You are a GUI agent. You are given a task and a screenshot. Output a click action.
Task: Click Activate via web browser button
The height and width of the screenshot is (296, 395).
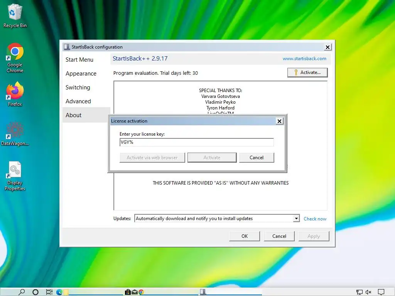[x=152, y=158]
